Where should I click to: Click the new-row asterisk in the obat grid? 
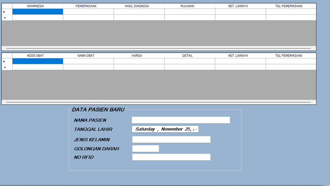coord(4,67)
